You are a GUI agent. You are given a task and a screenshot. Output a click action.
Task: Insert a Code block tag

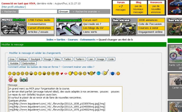coord(111,59)
